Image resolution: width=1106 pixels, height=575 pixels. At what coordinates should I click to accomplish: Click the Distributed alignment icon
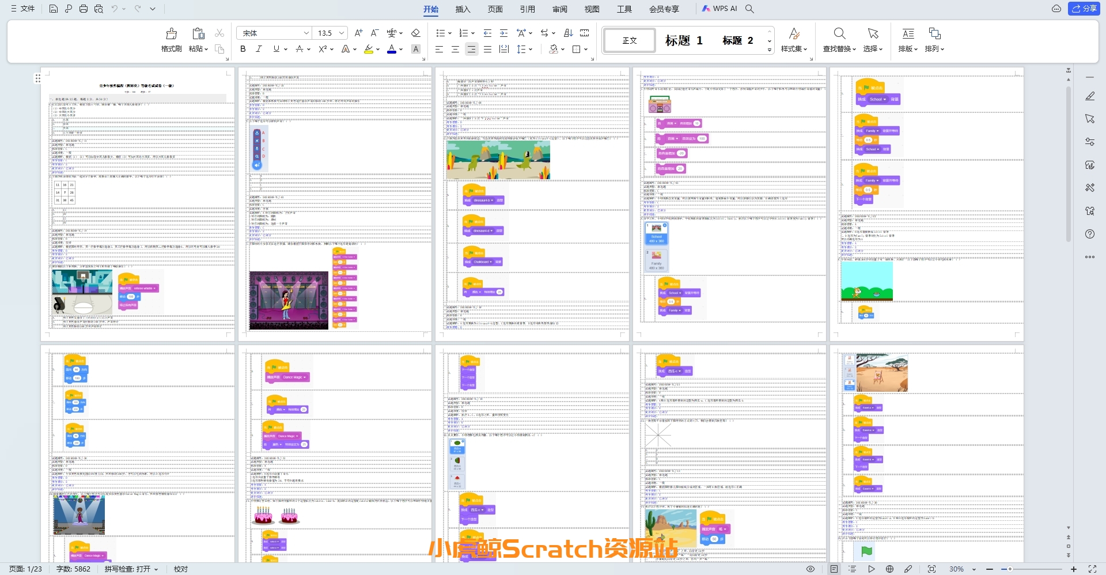click(504, 49)
